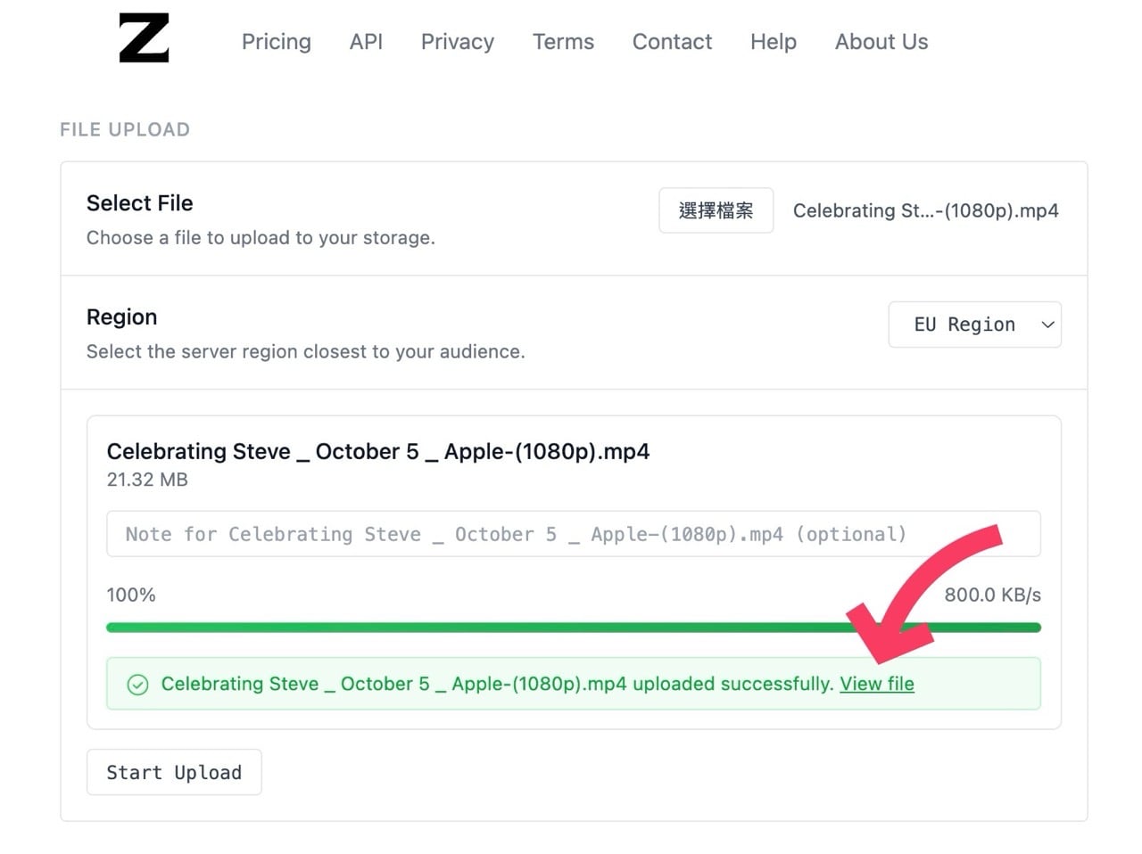Viewport: 1142px width, 854px height.
Task: Expand the EU Region dropdown
Action: point(974,324)
